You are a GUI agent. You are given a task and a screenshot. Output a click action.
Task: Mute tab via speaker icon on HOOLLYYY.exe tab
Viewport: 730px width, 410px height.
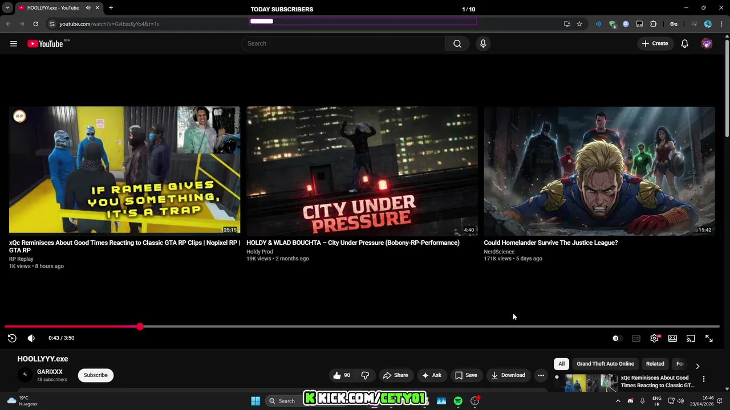click(88, 8)
